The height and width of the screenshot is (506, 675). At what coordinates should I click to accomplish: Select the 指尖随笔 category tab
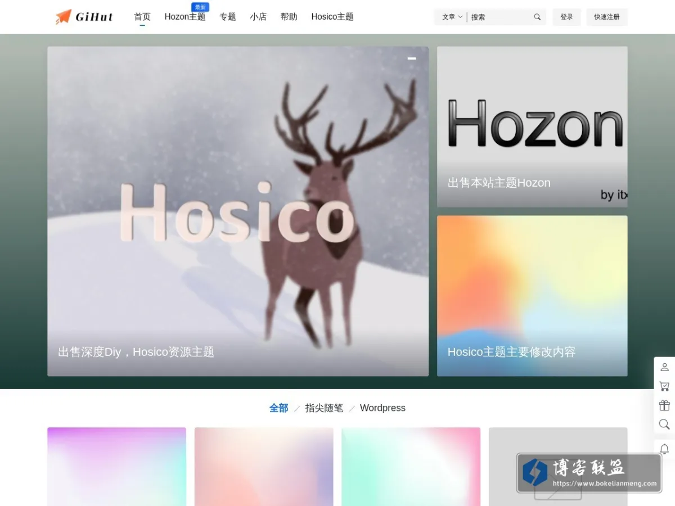point(324,408)
